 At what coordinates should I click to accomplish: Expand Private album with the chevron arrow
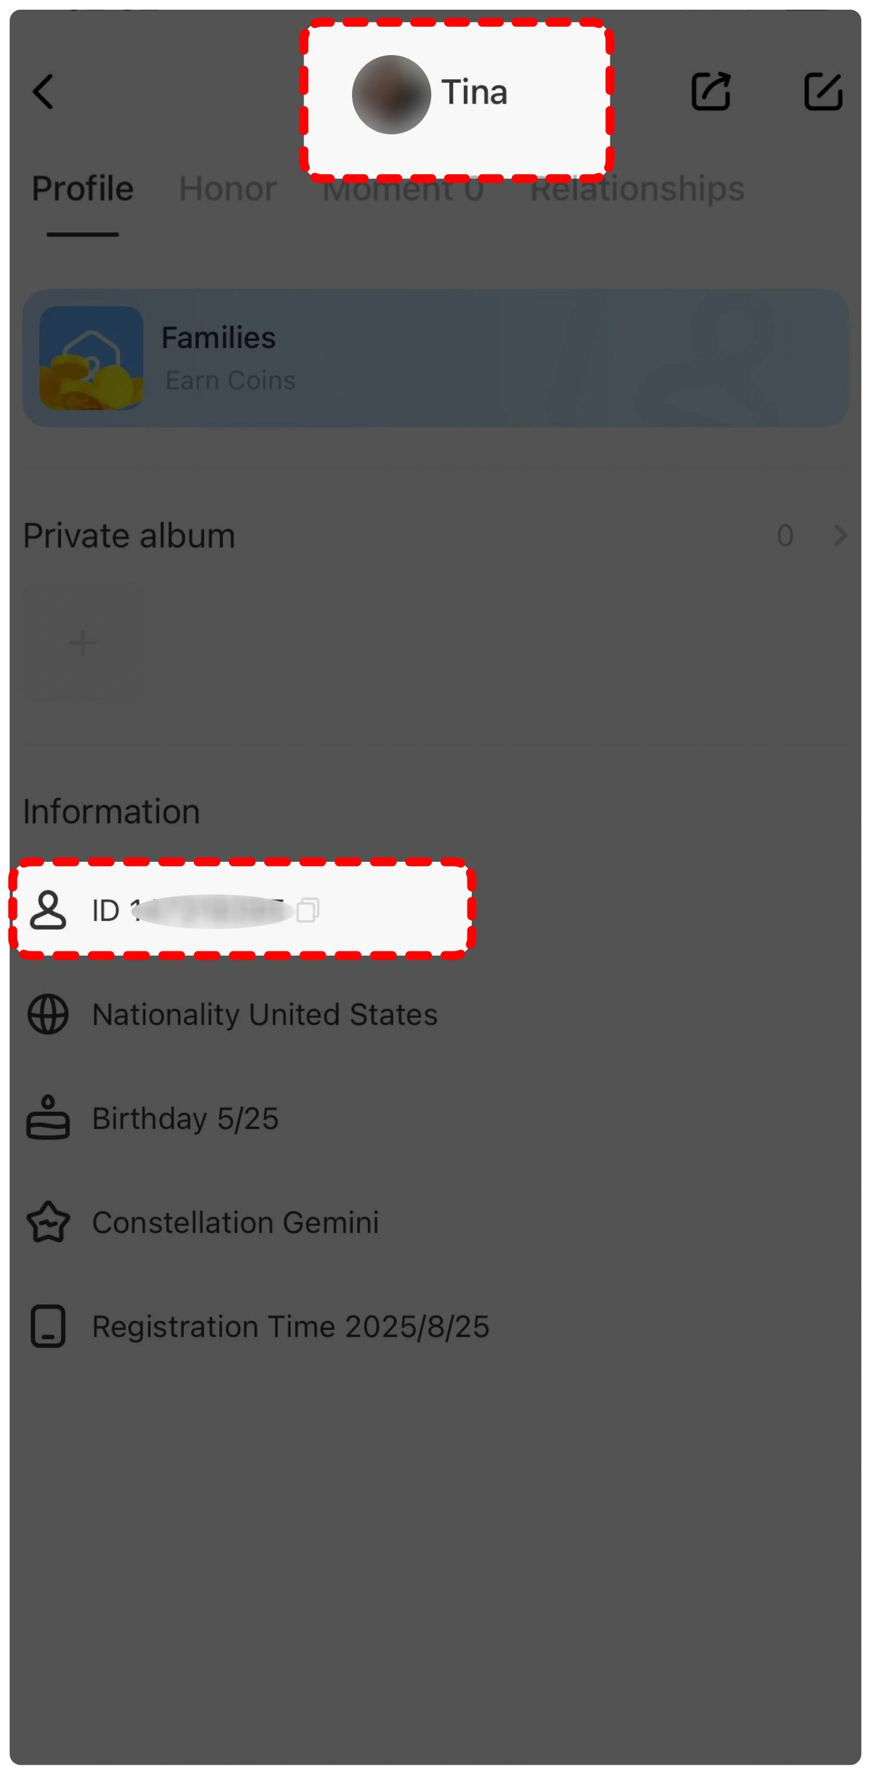[840, 536]
